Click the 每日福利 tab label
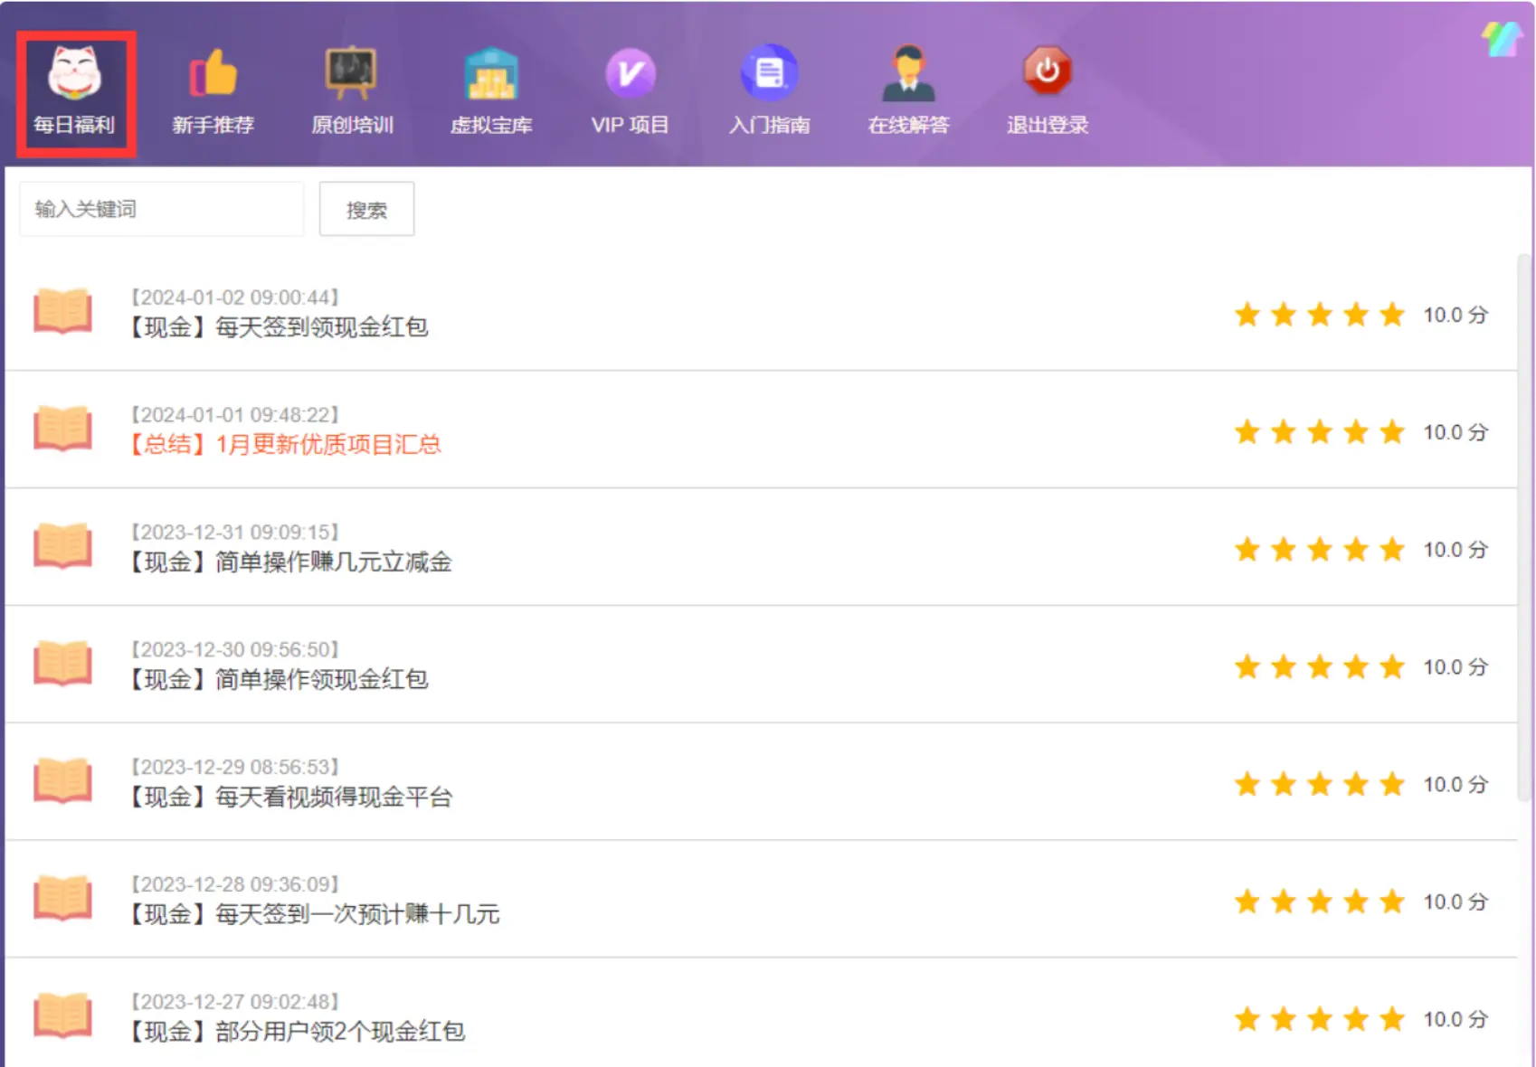Screen dimensions: 1536x1067 point(74,125)
